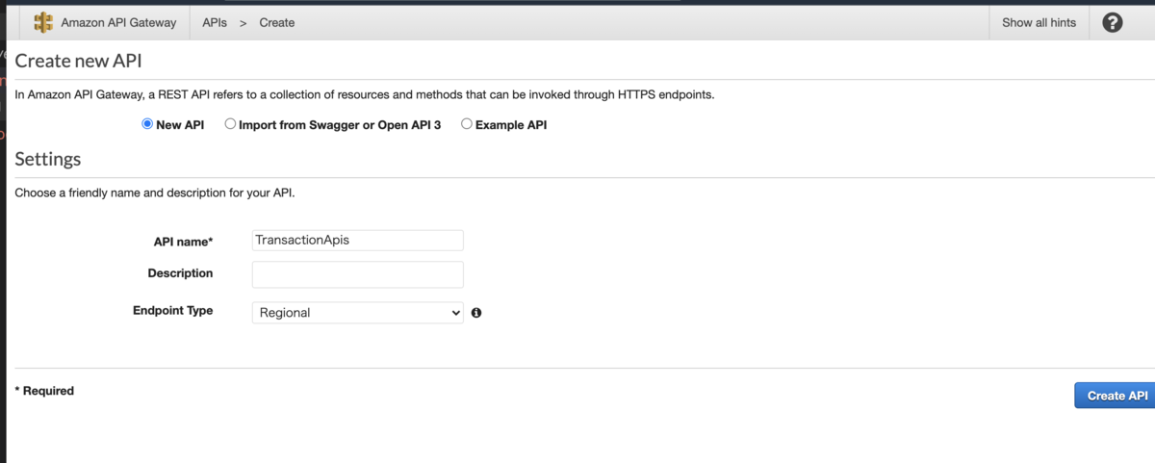This screenshot has height=463, width=1155.
Task: Click the Endpoint Type label
Action: click(x=172, y=311)
